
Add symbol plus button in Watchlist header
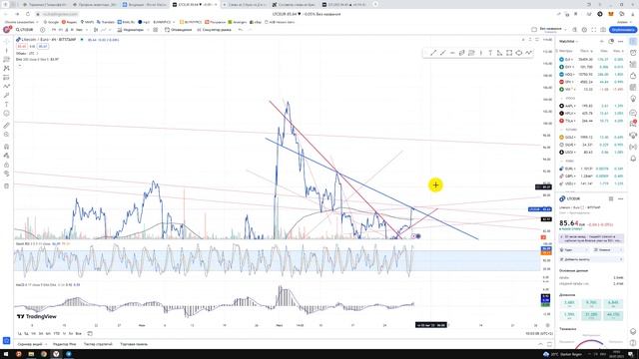[x=602, y=42]
